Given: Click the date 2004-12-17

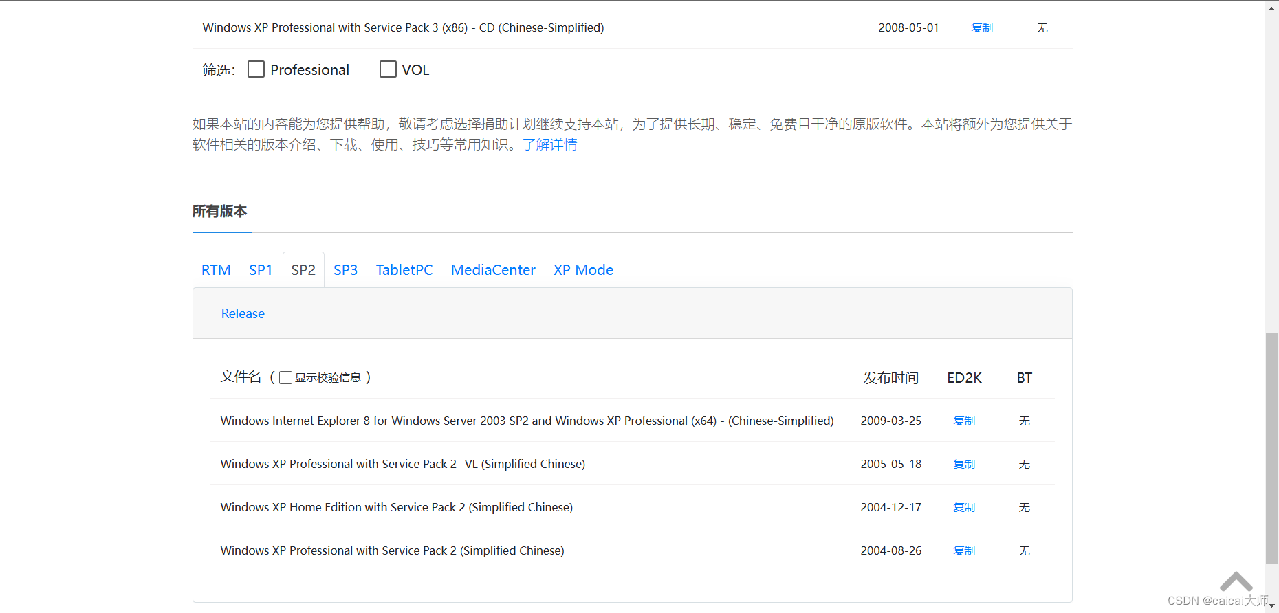Looking at the screenshot, I should 890,507.
